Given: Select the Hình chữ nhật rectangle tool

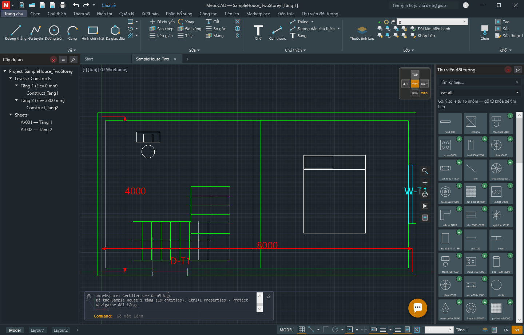Looking at the screenshot, I should [93, 32].
